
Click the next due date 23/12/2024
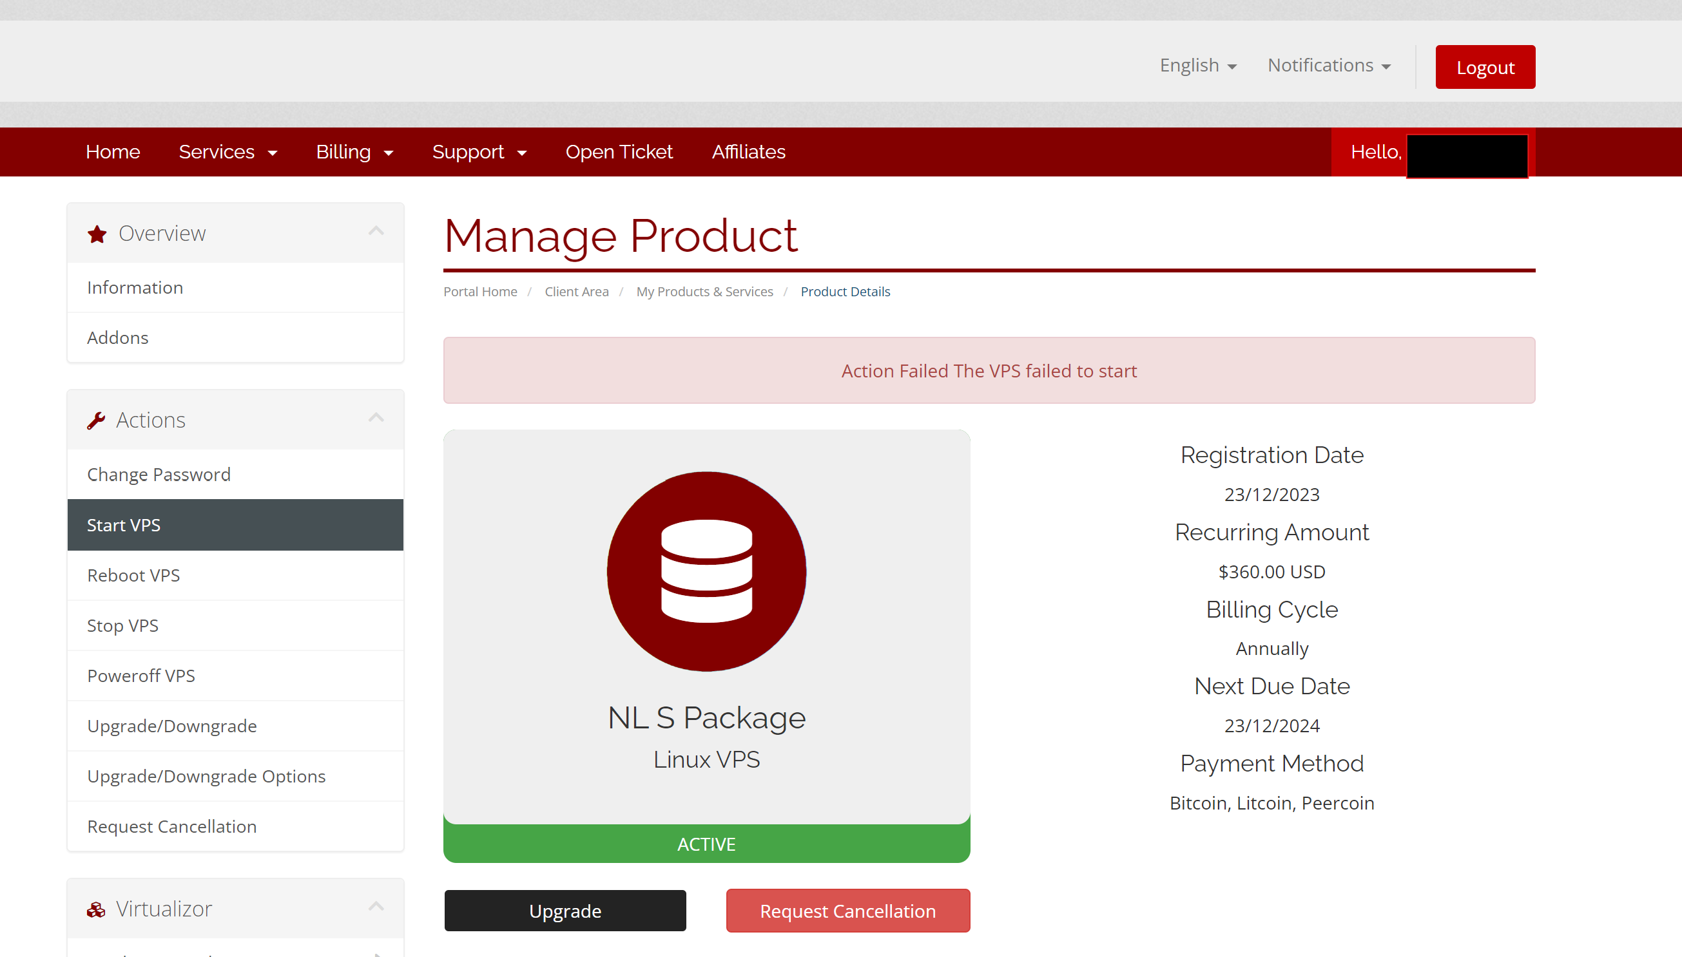pyautogui.click(x=1271, y=726)
